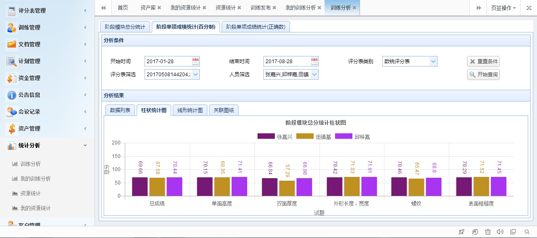537x238 pixels.
Task: Expand the 会议记录 menu
Action: (85, 112)
